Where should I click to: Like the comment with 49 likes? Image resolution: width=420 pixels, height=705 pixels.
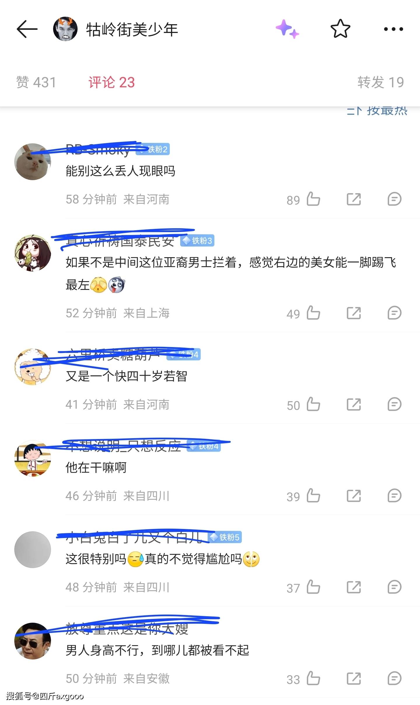coord(314,313)
